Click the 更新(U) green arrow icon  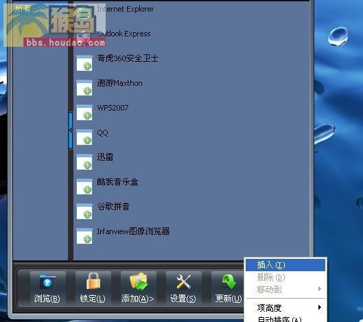[x=229, y=281]
